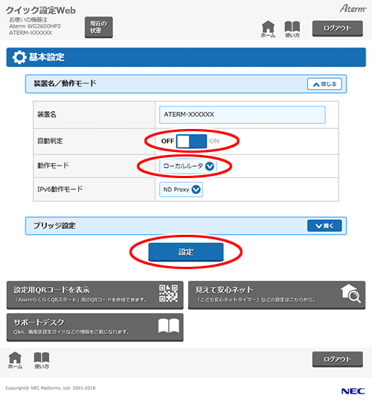The image size is (372, 401).
Task: Click the bottom 使い方 book icon
Action: point(42,360)
